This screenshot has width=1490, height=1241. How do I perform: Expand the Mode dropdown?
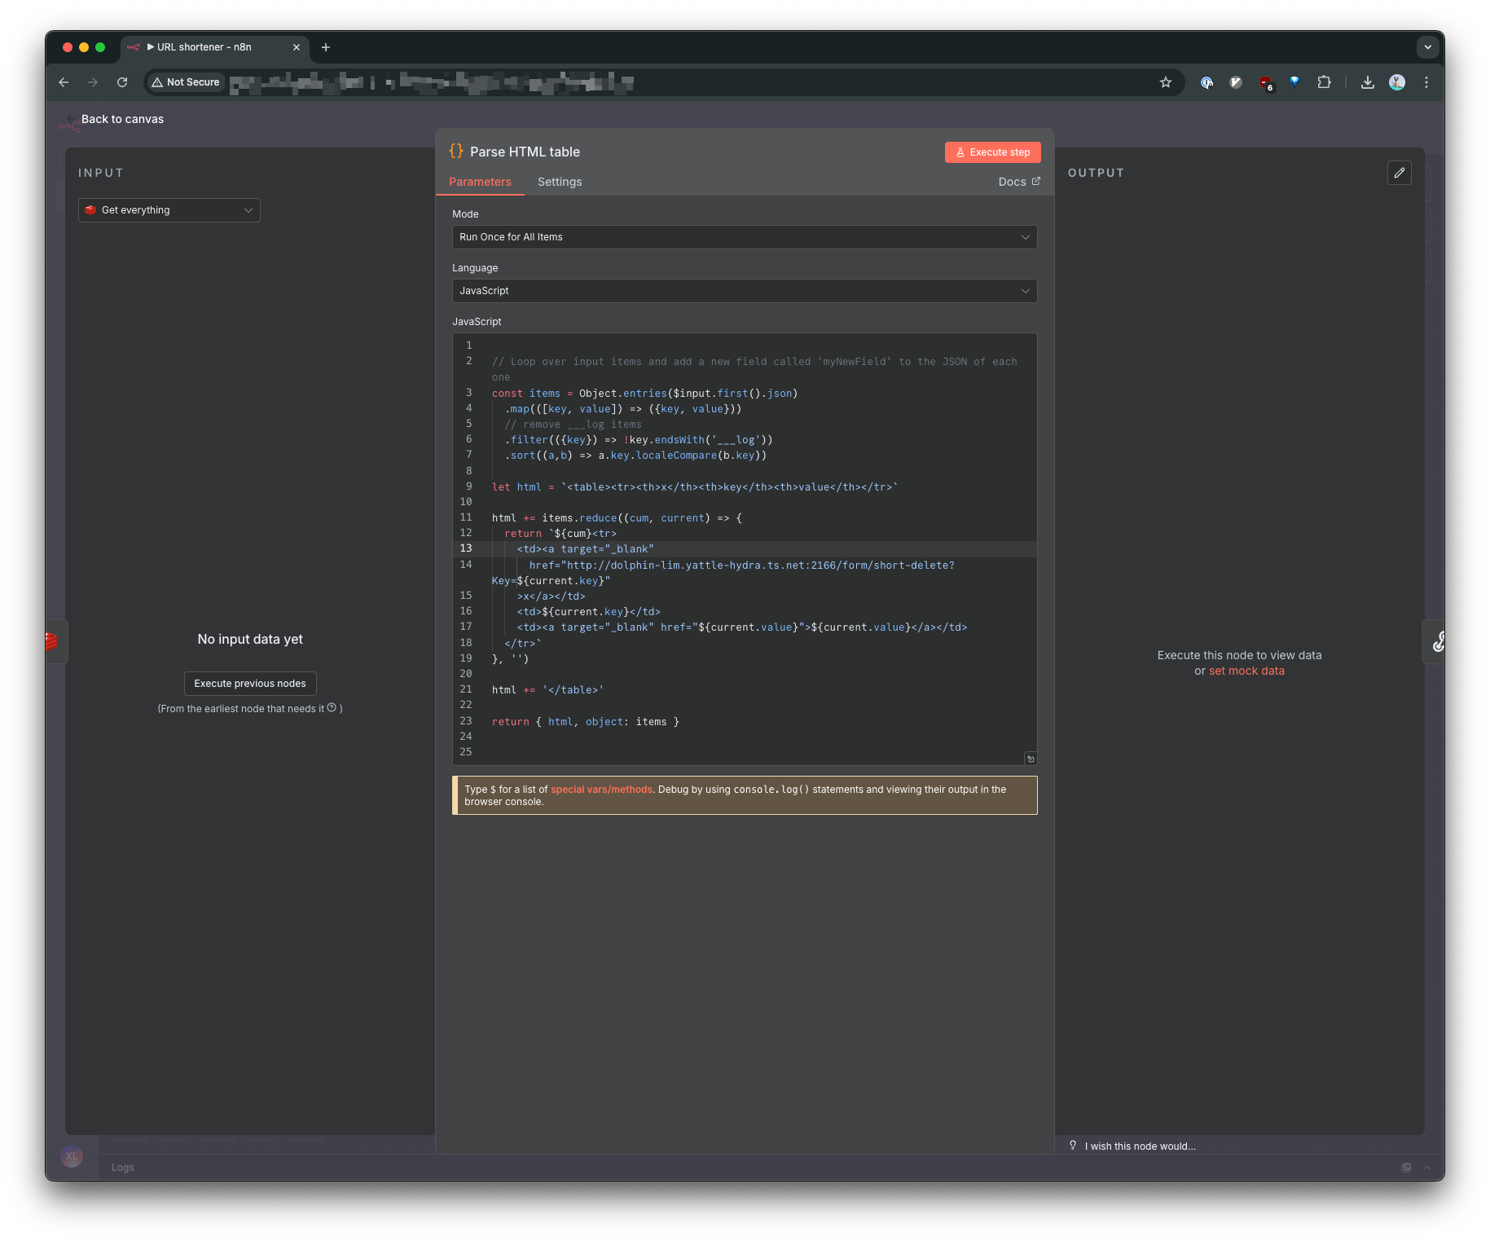[744, 237]
